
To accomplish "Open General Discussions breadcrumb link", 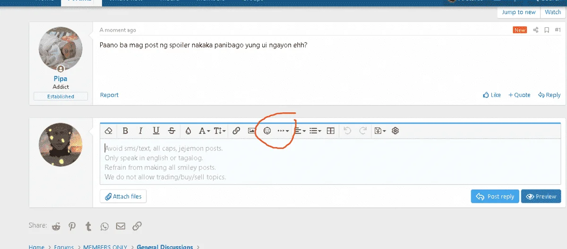I will pyautogui.click(x=165, y=247).
